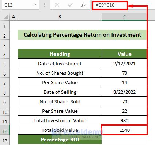
Task: Click the cell with date 2/12/2021
Action: [x=124, y=63]
